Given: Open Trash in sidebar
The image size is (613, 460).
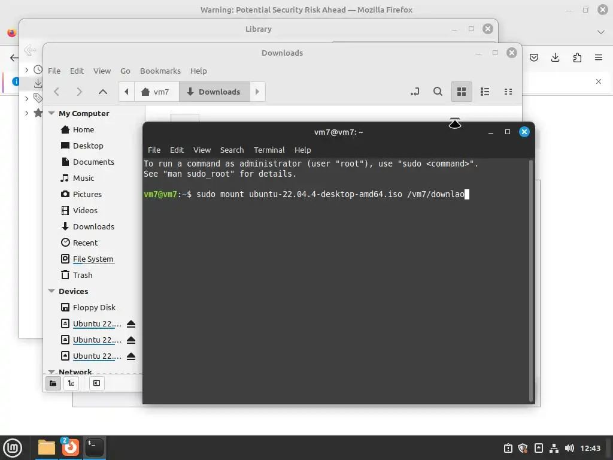Looking at the screenshot, I should pos(82,275).
